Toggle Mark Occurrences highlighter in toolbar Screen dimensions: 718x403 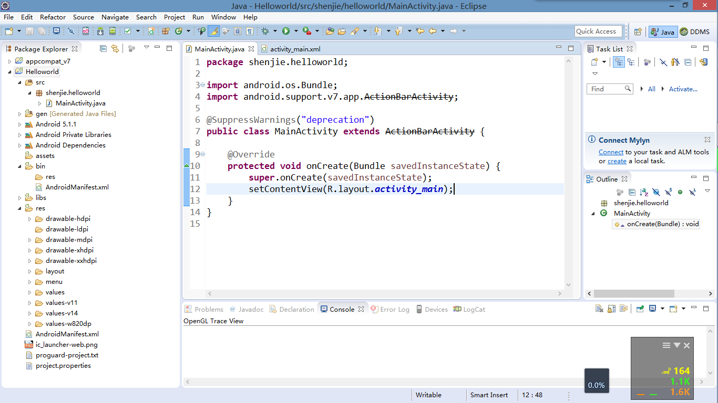[x=214, y=31]
